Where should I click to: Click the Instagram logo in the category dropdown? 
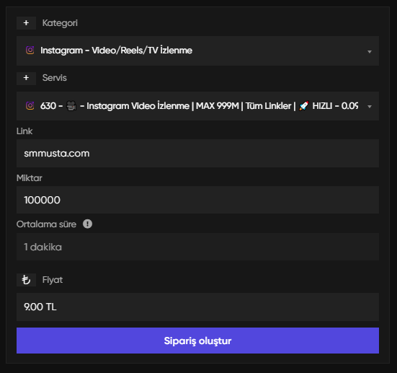[x=30, y=51]
